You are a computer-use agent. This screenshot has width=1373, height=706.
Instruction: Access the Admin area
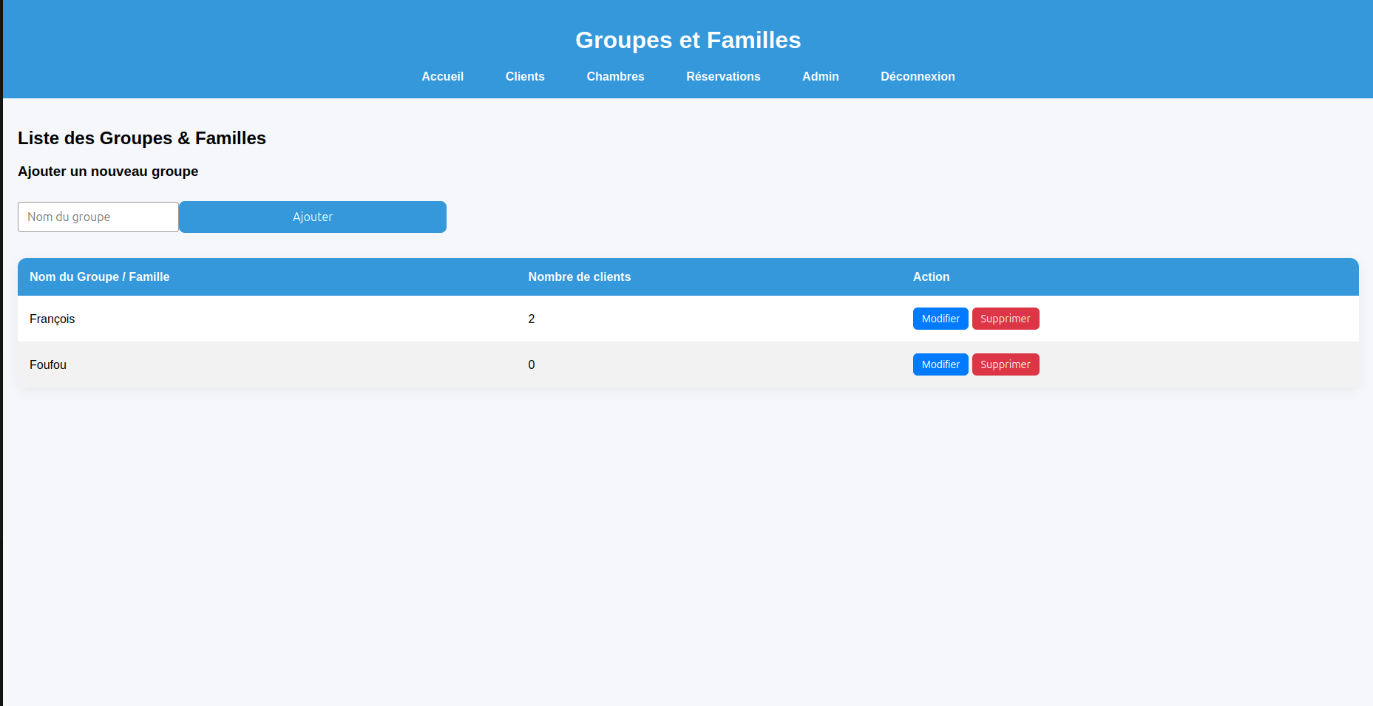point(821,76)
